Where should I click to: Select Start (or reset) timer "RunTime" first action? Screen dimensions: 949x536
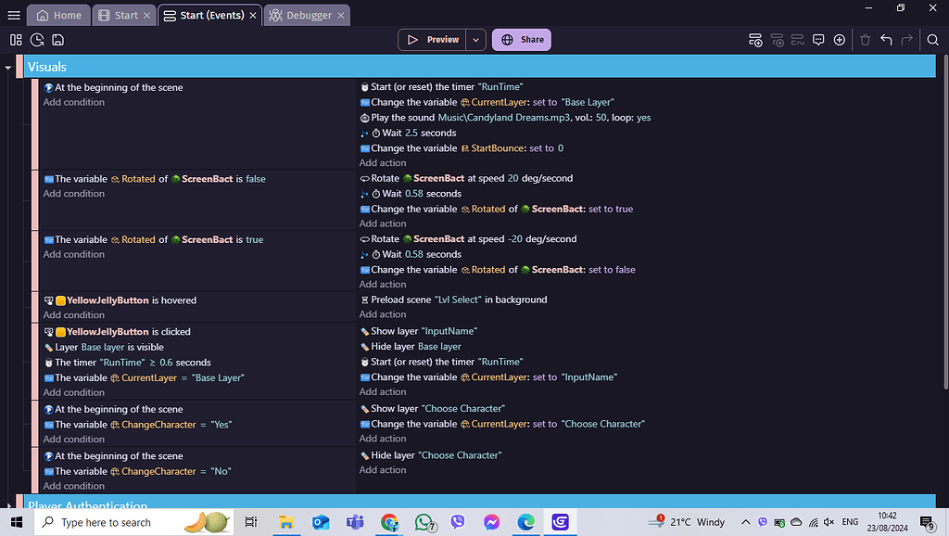coord(441,87)
